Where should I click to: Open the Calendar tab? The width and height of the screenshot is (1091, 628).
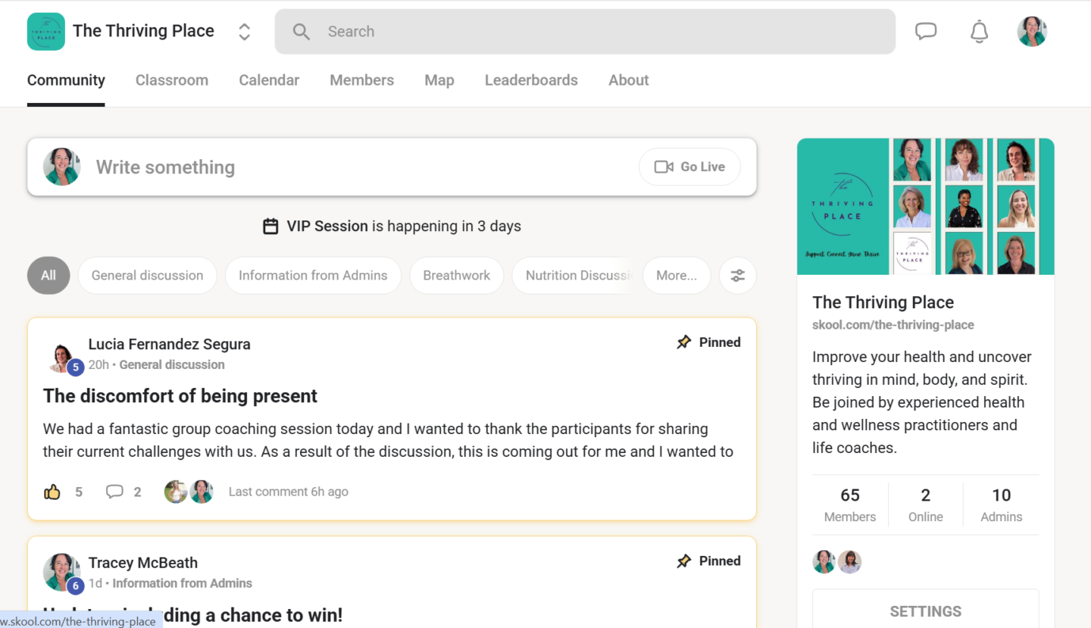tap(269, 80)
